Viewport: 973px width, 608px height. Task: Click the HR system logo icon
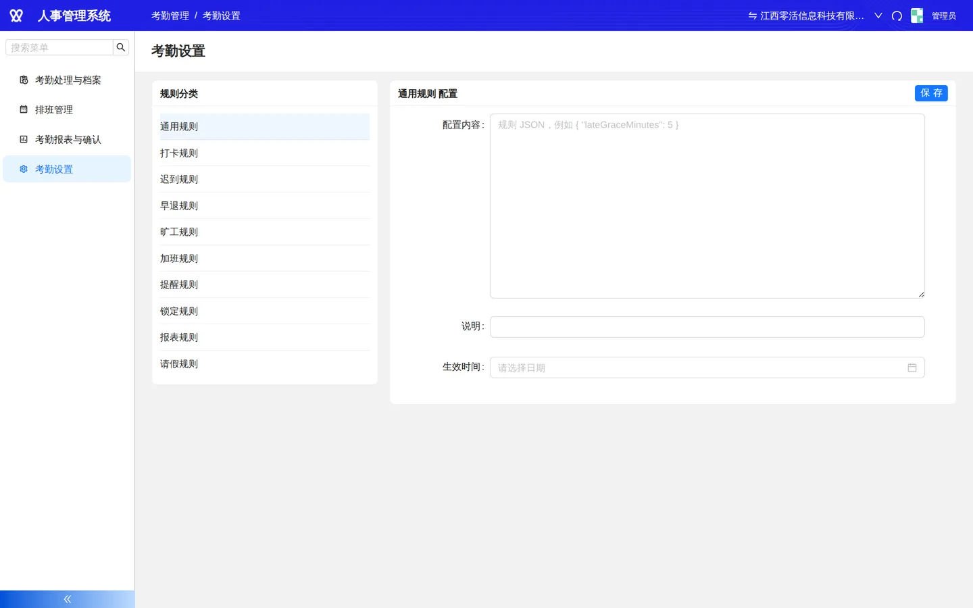click(16, 16)
